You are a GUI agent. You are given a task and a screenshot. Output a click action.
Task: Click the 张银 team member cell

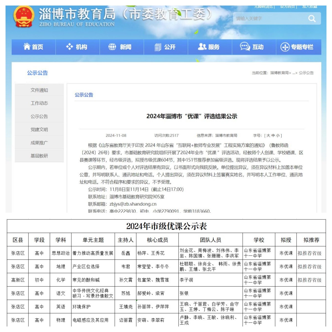[211, 293]
